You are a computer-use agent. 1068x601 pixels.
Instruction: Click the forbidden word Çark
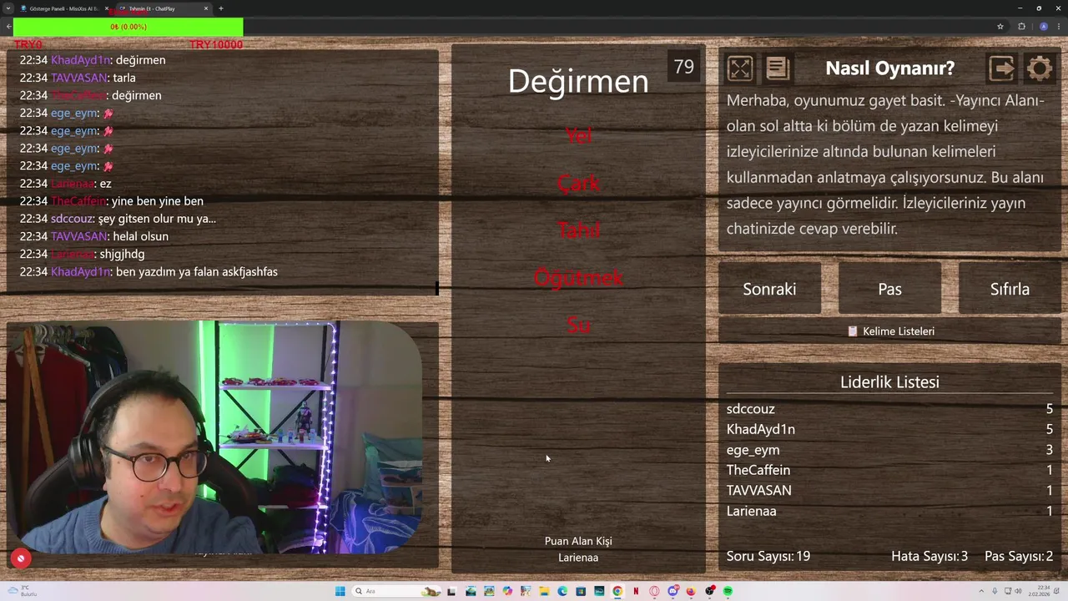pos(578,183)
